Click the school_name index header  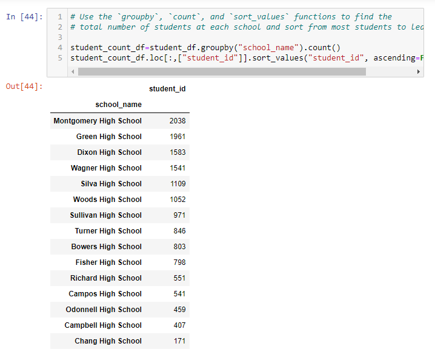click(x=119, y=105)
